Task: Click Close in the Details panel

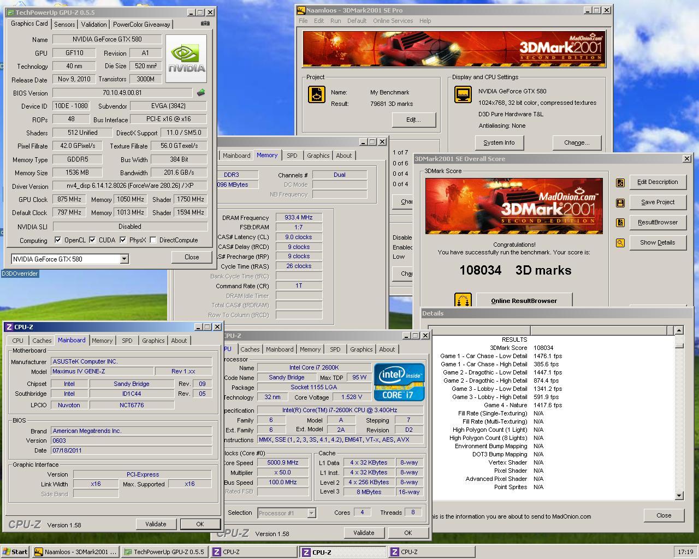Action: 664,515
